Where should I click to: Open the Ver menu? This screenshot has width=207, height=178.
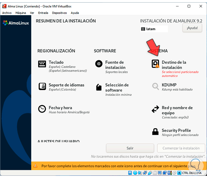[x=32, y=13]
